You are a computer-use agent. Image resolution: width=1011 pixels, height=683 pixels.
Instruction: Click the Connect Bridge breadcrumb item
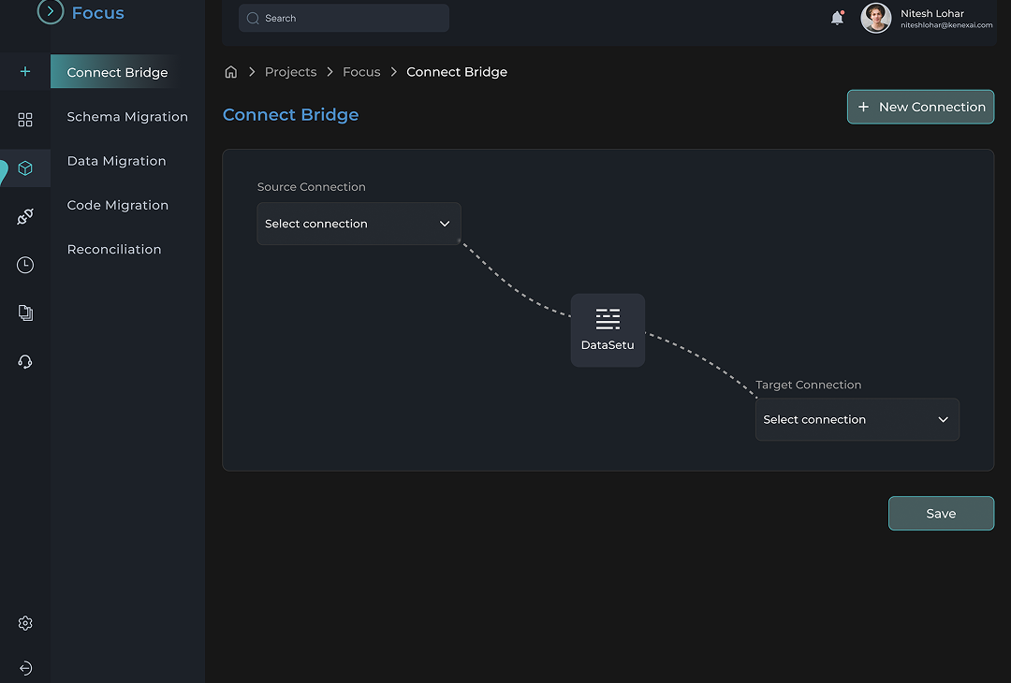click(457, 72)
